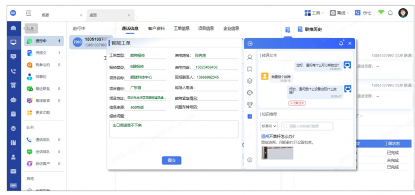Screen dimensions: 415x195
Task: Click the 工单状态 column header
Action: (x=392, y=144)
